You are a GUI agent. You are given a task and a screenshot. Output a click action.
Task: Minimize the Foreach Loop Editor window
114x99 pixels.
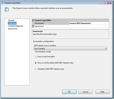(x=100, y=3)
